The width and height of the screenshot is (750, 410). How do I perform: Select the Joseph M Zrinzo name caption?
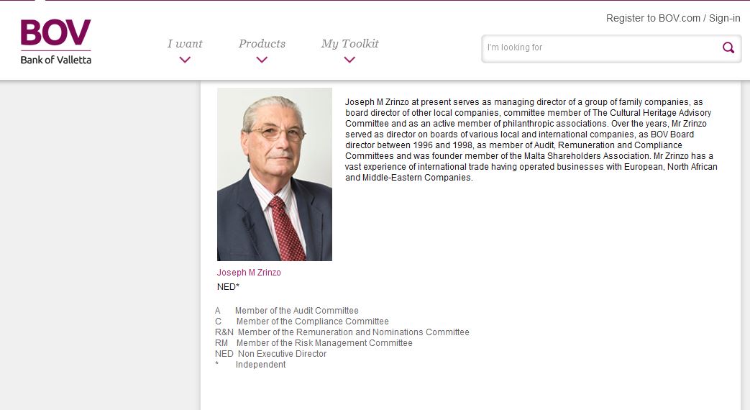pos(249,273)
